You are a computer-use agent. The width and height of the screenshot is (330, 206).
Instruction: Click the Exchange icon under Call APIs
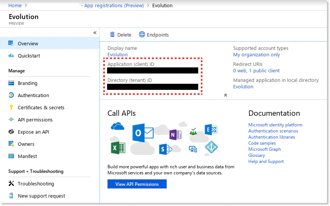tap(211, 129)
